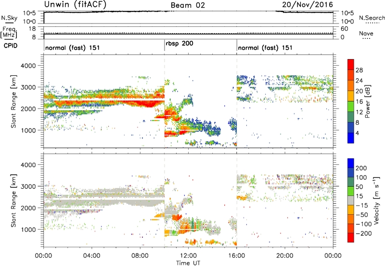Screen dimensions: 385x266
Task: Click the 'Power [dB]' colorbar label
Action: click(367, 101)
